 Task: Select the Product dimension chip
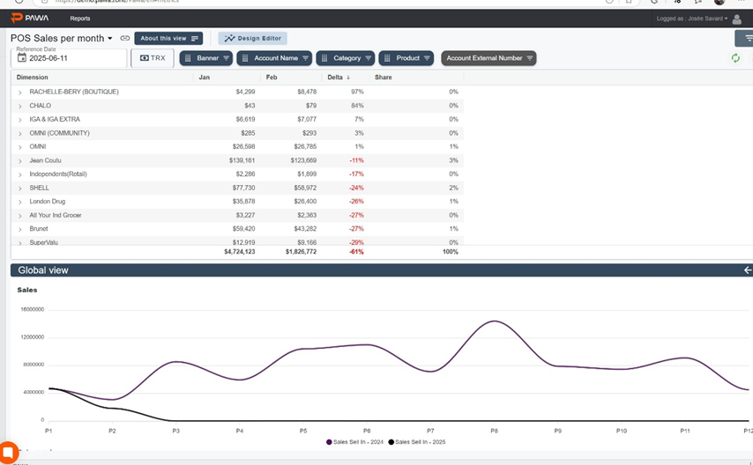click(x=406, y=58)
